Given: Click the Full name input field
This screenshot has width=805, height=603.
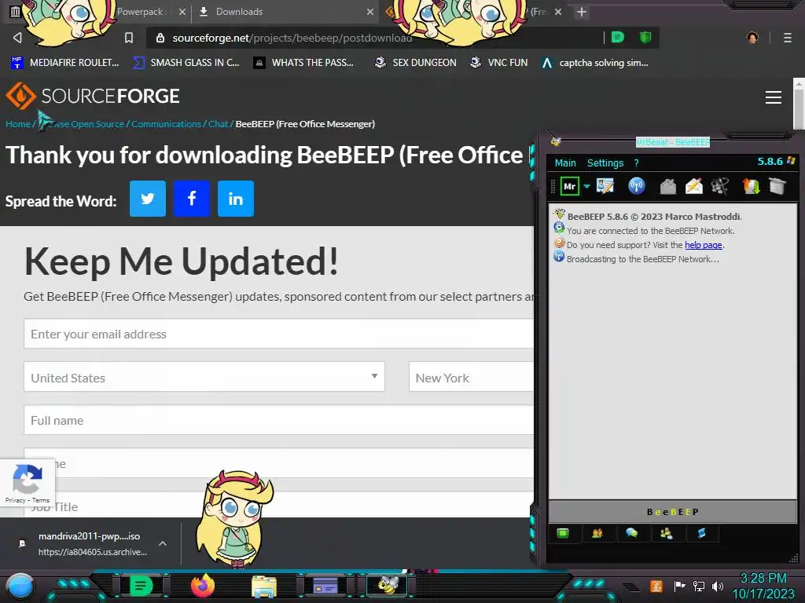Looking at the screenshot, I should pyautogui.click(x=279, y=421).
